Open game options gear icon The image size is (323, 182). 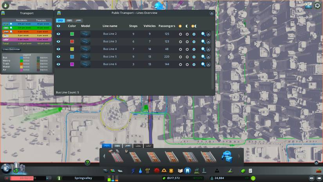pyautogui.click(x=318, y=5)
